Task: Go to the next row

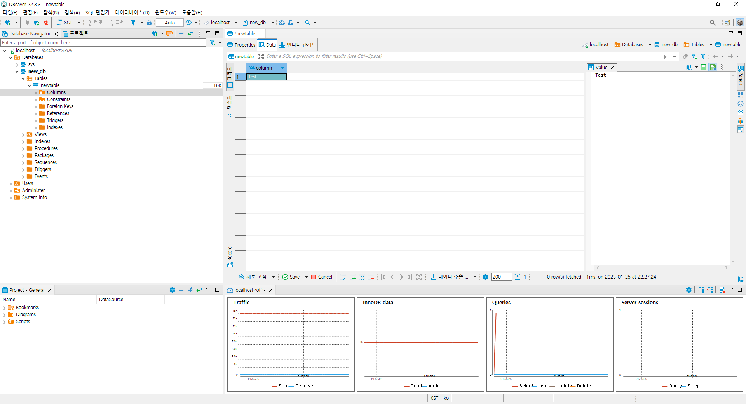Action: tap(401, 277)
